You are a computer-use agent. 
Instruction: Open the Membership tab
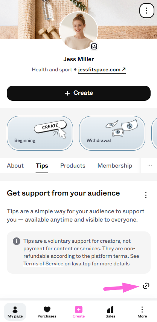(x=115, y=166)
